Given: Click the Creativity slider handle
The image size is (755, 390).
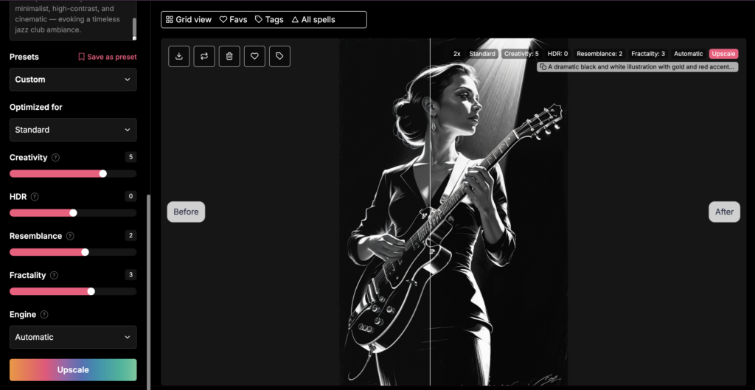Looking at the screenshot, I should pos(102,173).
